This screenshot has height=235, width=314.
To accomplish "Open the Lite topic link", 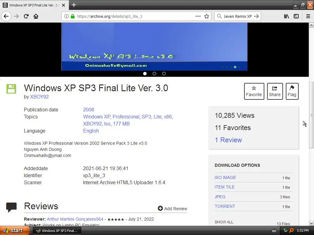I will (x=157, y=117).
